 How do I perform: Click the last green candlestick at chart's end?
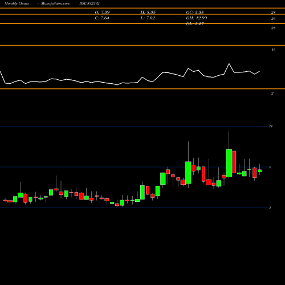tap(259, 170)
